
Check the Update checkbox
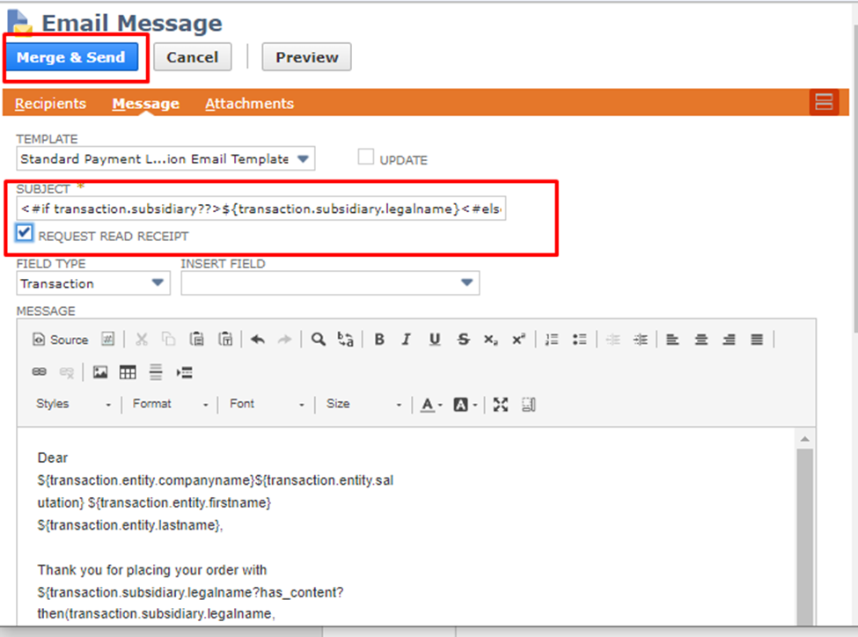tap(365, 157)
